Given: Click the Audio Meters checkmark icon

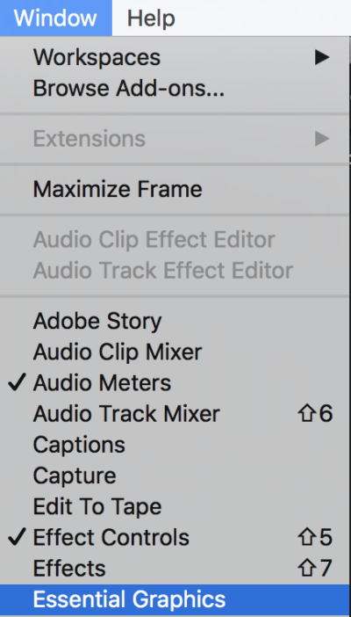Looking at the screenshot, I should click(x=17, y=382).
